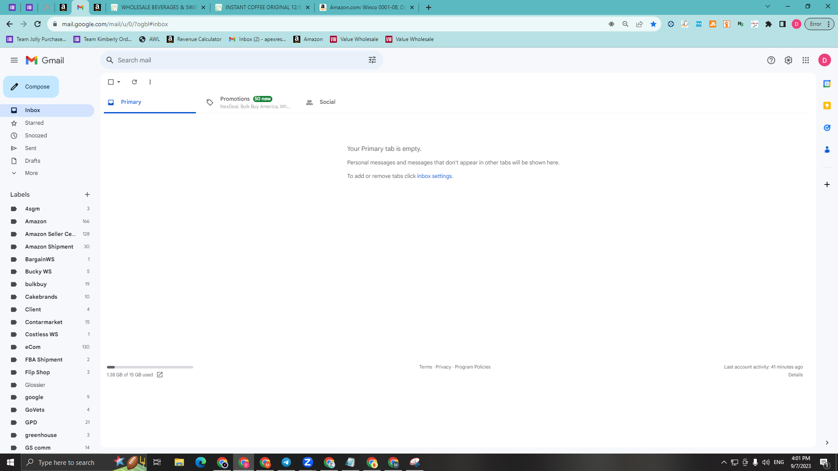838x471 pixels.
Task: Show hidden system tray icons
Action: click(724, 462)
